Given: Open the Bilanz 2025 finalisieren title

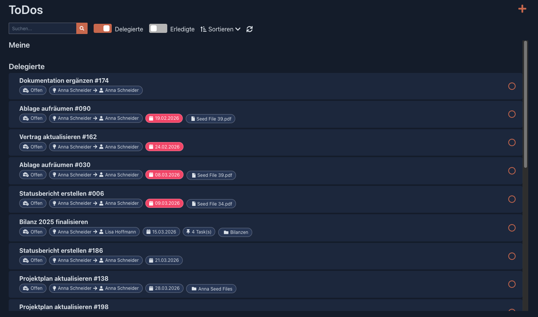Looking at the screenshot, I should (54, 222).
